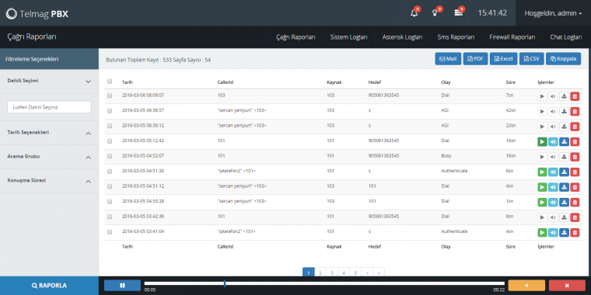
Task: Expand the Tarih Seçenekleri filter section
Action: pyautogui.click(x=49, y=133)
